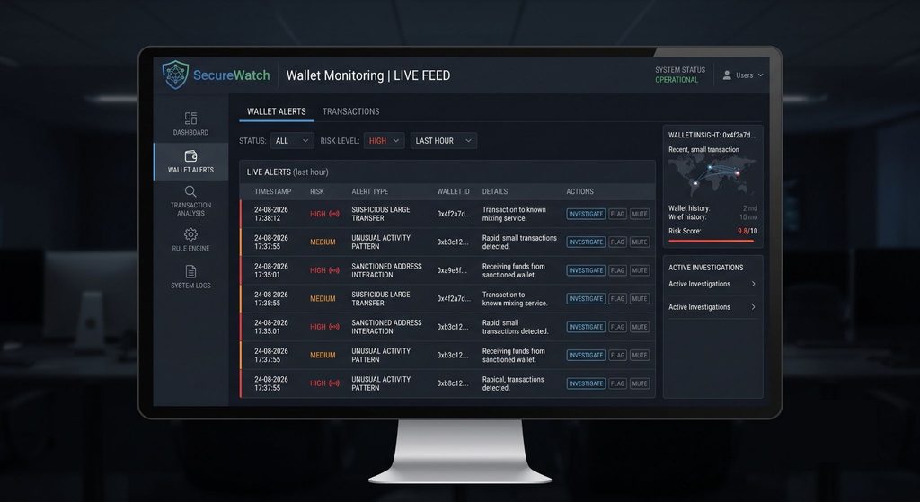Open Transaction Analysis magnifier icon
This screenshot has width=920, height=502.
pyautogui.click(x=190, y=191)
